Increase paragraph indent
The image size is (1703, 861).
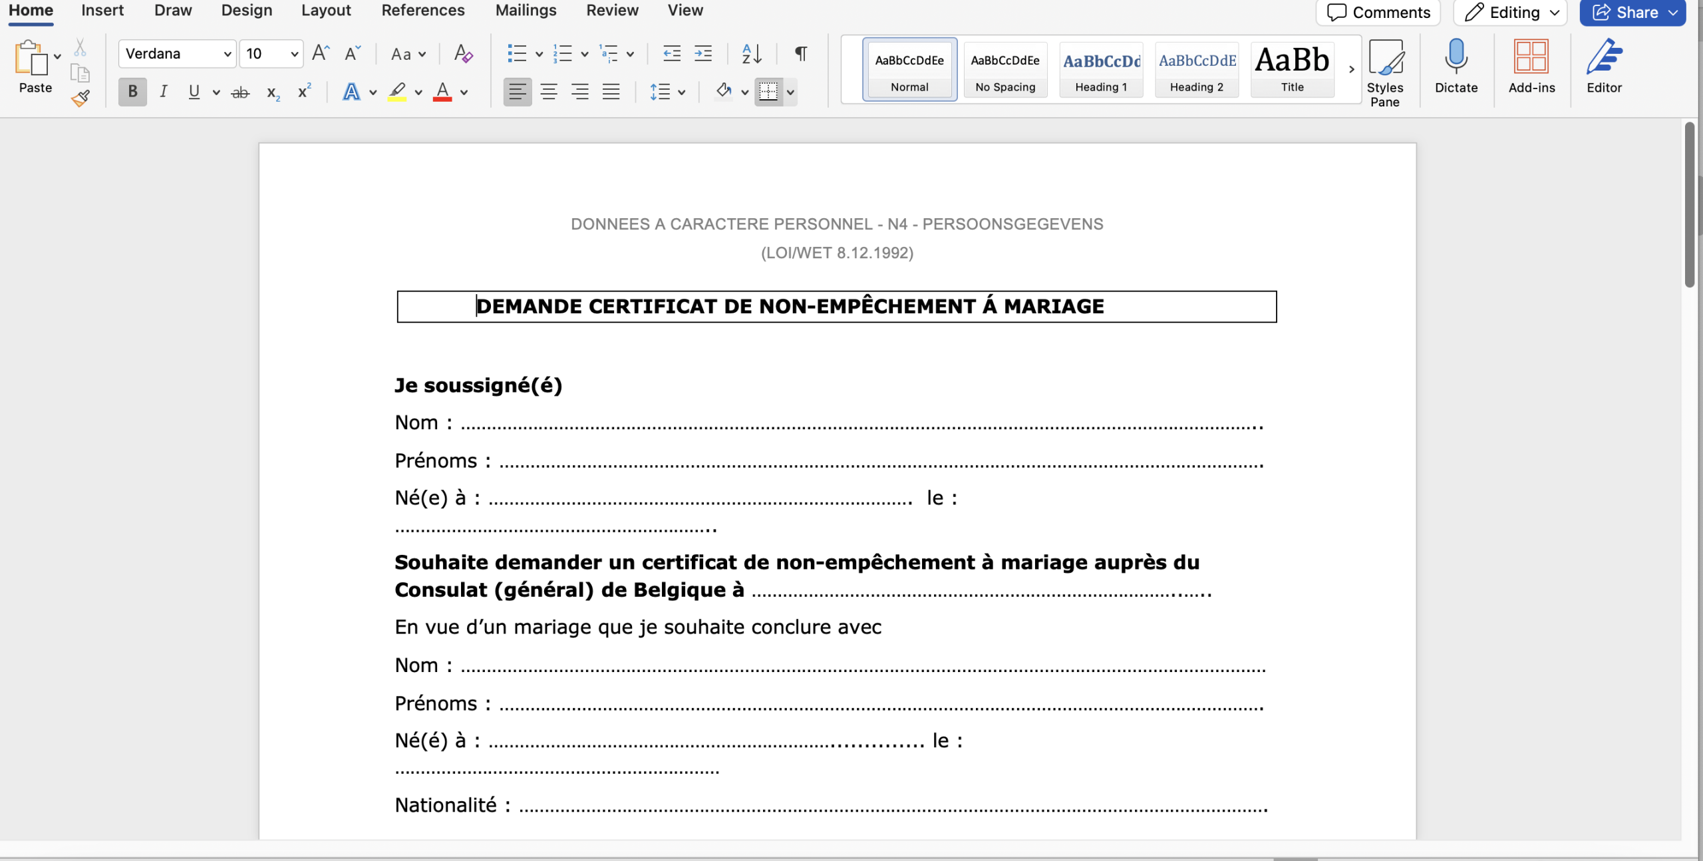coord(703,53)
